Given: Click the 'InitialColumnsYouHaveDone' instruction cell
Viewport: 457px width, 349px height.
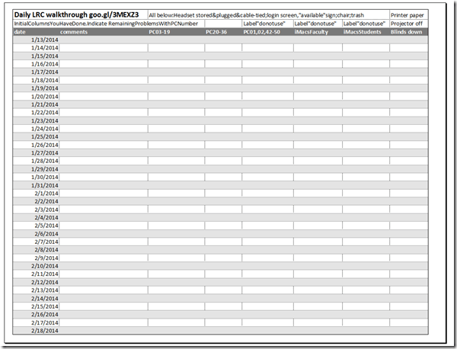Looking at the screenshot, I should click(107, 24).
